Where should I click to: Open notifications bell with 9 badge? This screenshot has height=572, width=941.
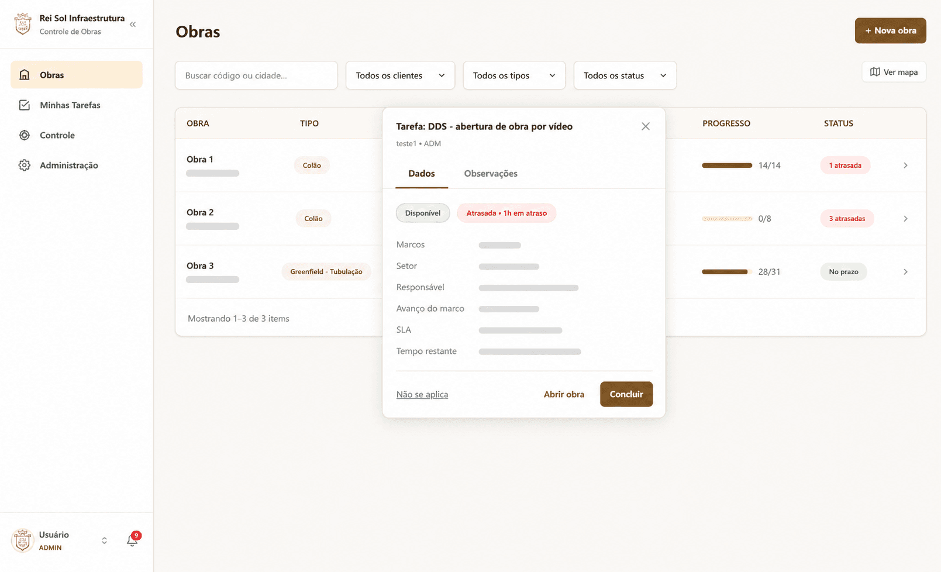tap(133, 540)
